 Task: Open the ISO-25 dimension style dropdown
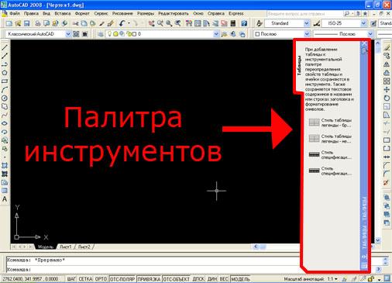click(x=363, y=23)
